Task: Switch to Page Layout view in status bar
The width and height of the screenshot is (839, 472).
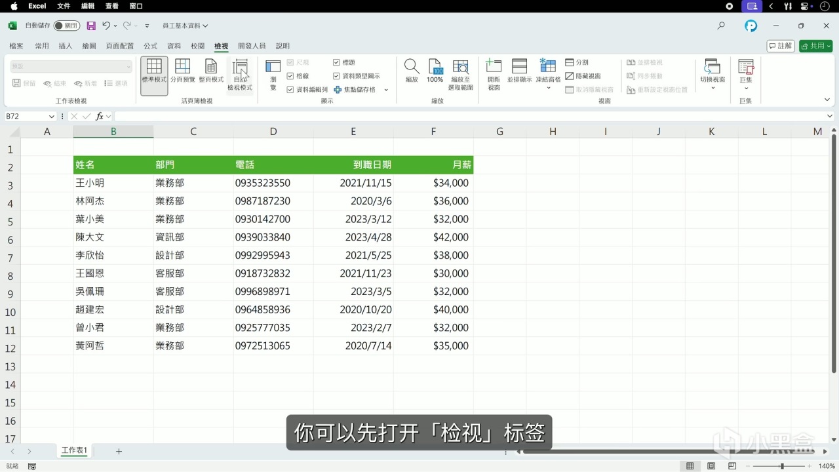Action: (711, 466)
